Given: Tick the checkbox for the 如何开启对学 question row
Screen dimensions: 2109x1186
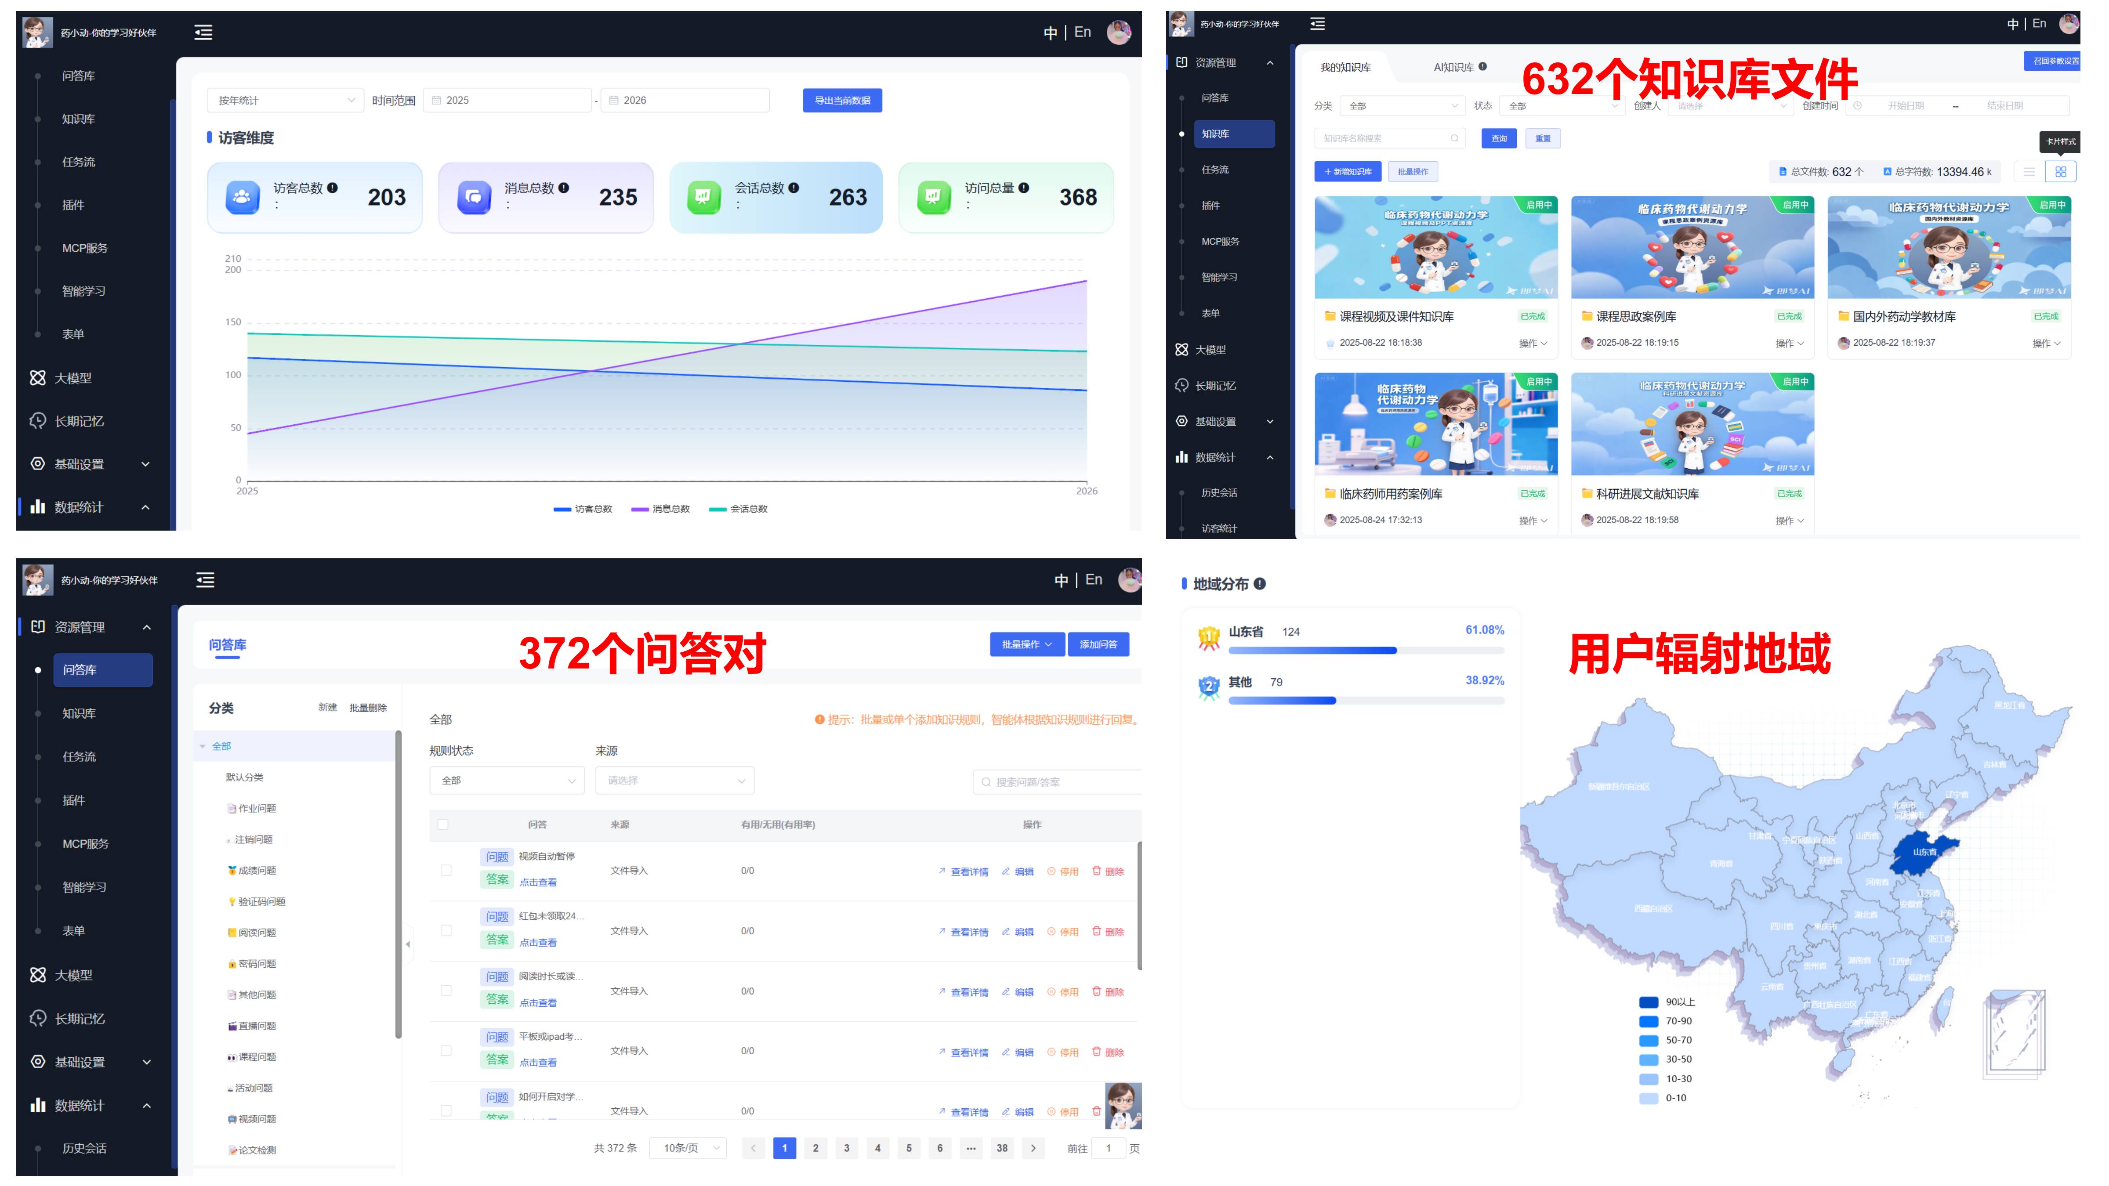Looking at the screenshot, I should 446,1111.
